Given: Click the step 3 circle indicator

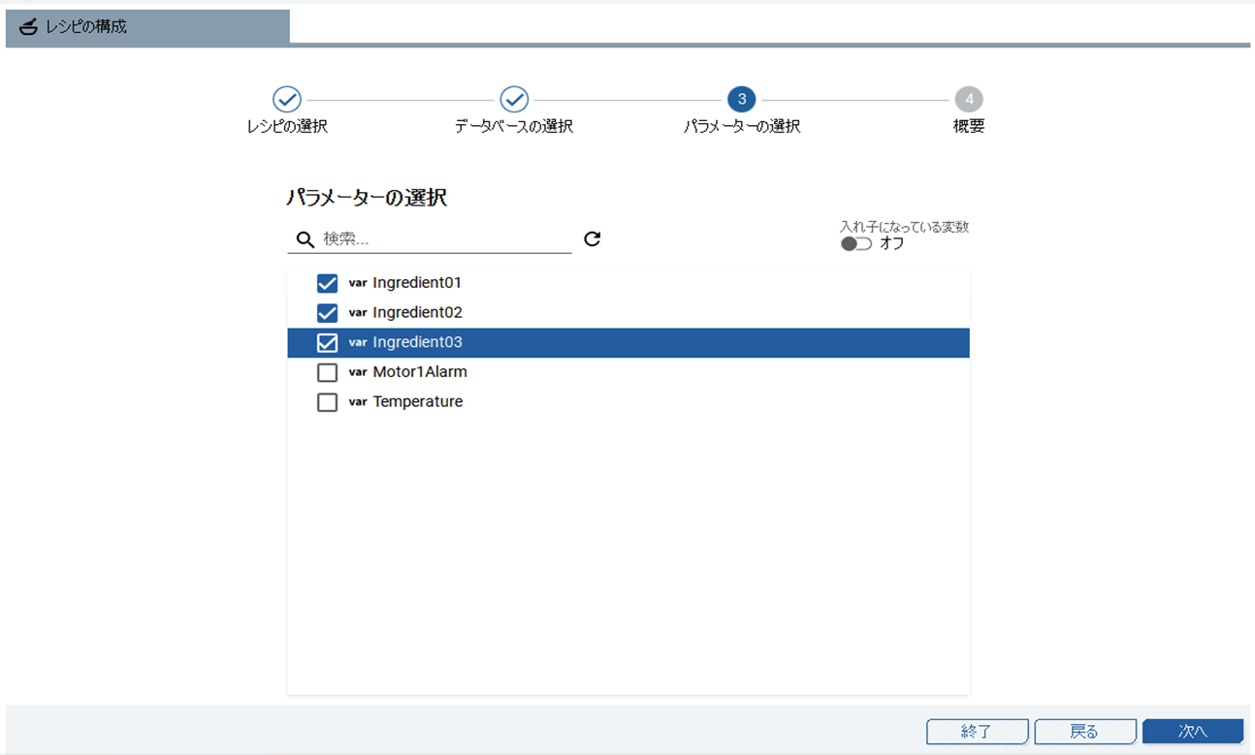Looking at the screenshot, I should point(741,99).
